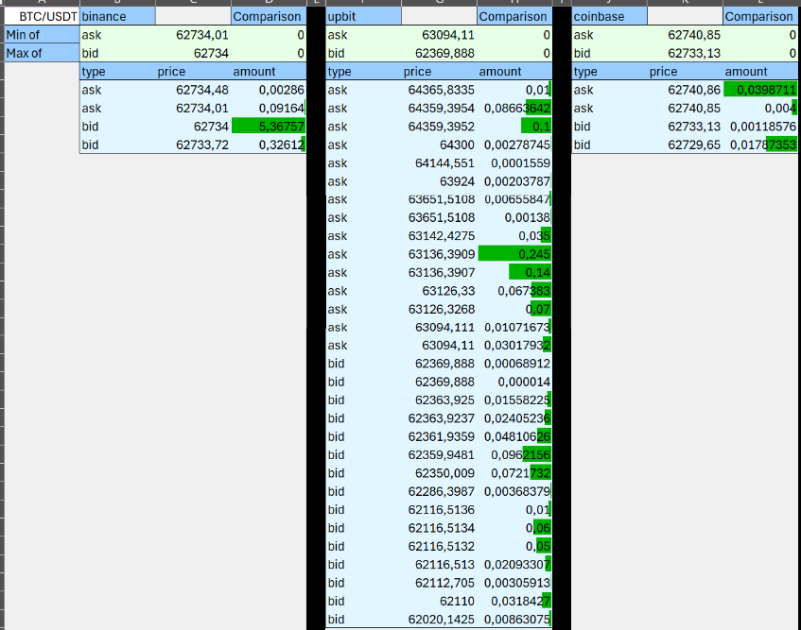Select the Comparison cell next to upbit
Screen dimensions: 801x630
515,16
